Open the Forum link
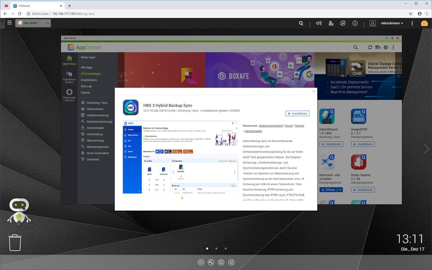This screenshot has height=270, width=432. 289,126
